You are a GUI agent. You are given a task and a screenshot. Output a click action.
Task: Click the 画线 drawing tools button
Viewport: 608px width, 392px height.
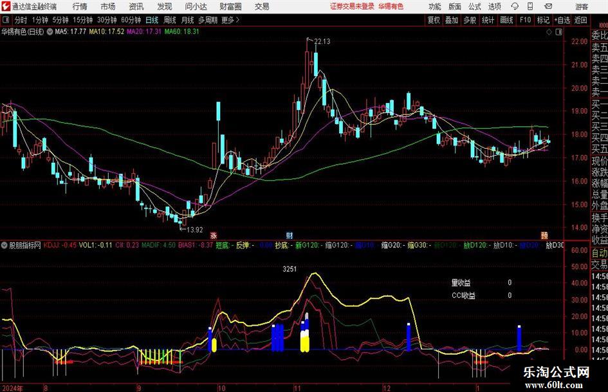(x=506, y=20)
